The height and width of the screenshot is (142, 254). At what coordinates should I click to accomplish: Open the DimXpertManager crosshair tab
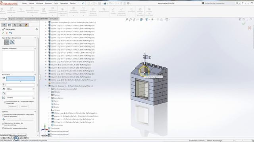pos(20,25)
